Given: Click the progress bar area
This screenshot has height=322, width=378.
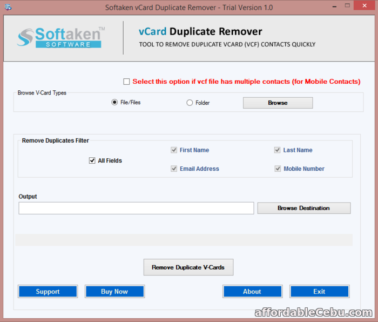Looking at the screenshot, I should pyautogui.click(x=184, y=240).
